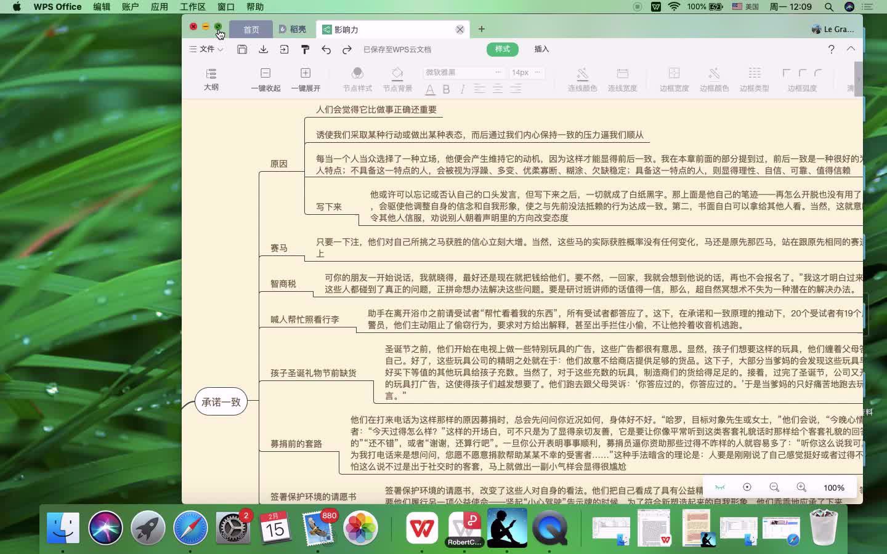Click the 100% zoom level value

(834, 488)
